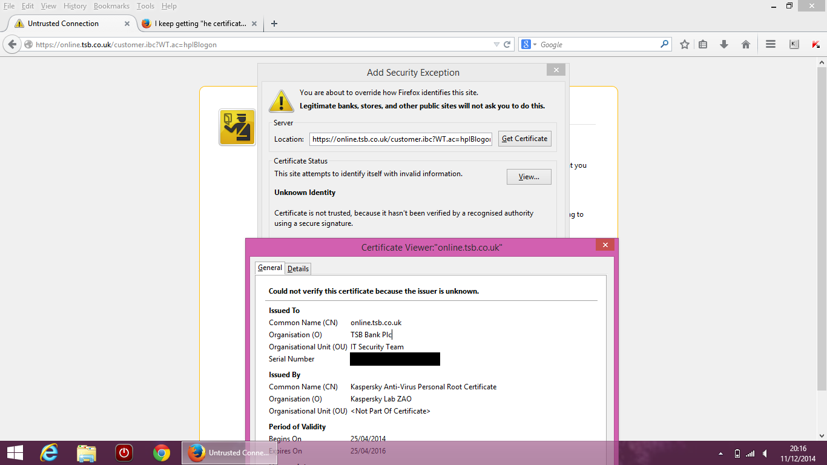This screenshot has height=465, width=827.
Task: Click the View... certificate button
Action: [529, 177]
